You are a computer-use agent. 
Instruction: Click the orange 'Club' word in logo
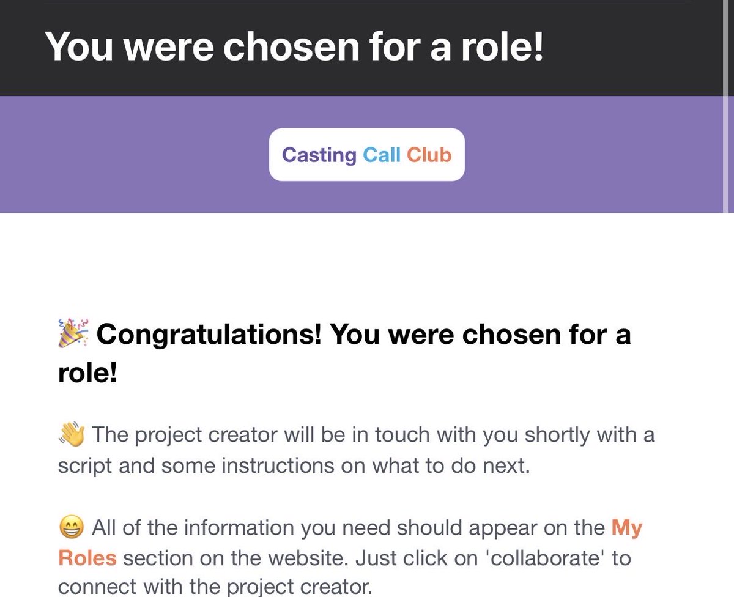(x=429, y=155)
